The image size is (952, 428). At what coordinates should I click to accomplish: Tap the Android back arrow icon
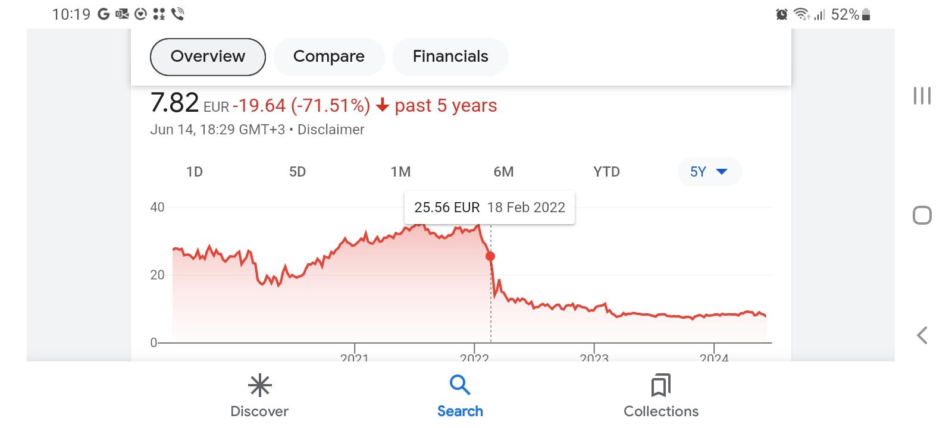point(922,335)
